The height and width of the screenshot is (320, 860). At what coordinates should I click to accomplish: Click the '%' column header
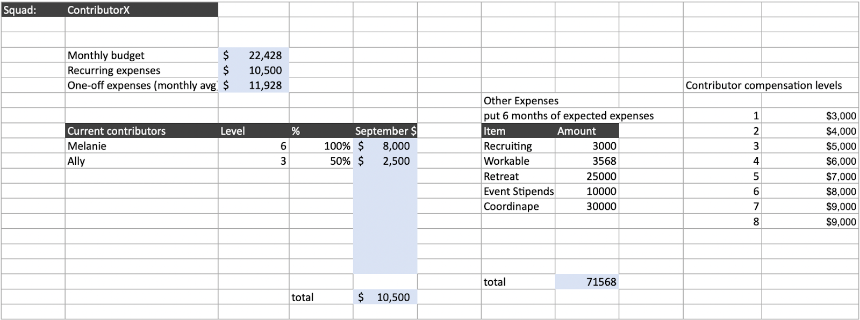tap(321, 131)
